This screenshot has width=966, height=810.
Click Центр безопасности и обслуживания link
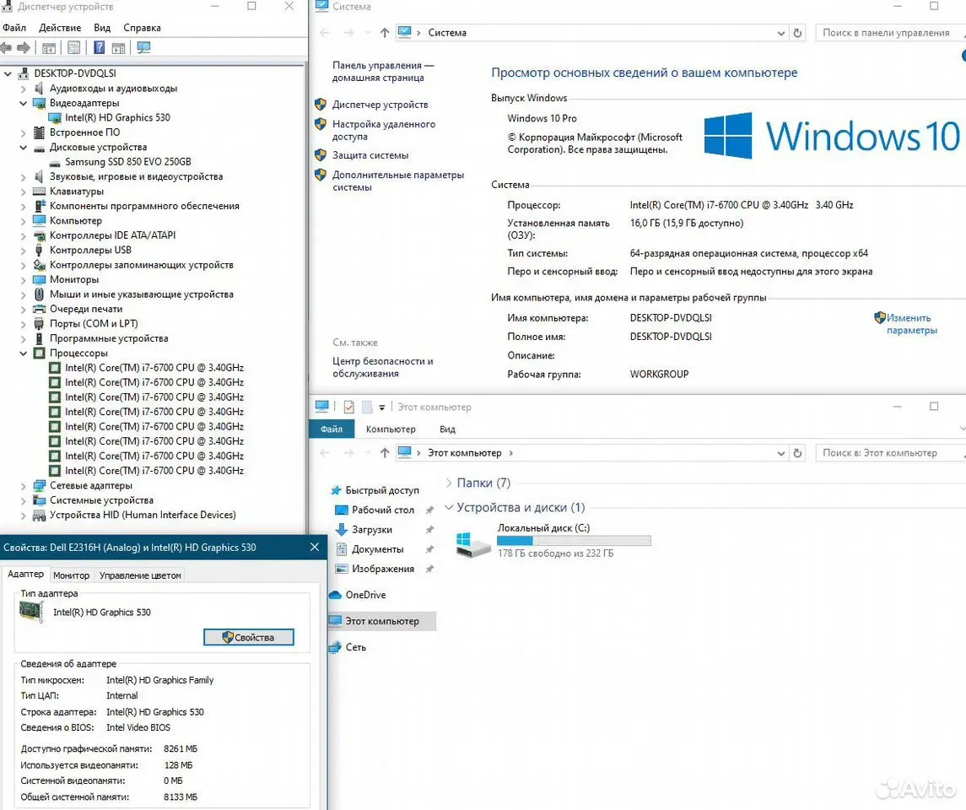382,367
